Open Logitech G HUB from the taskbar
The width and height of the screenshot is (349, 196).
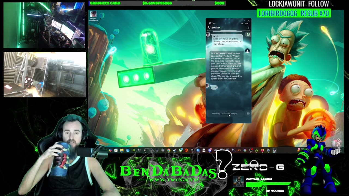point(145,150)
